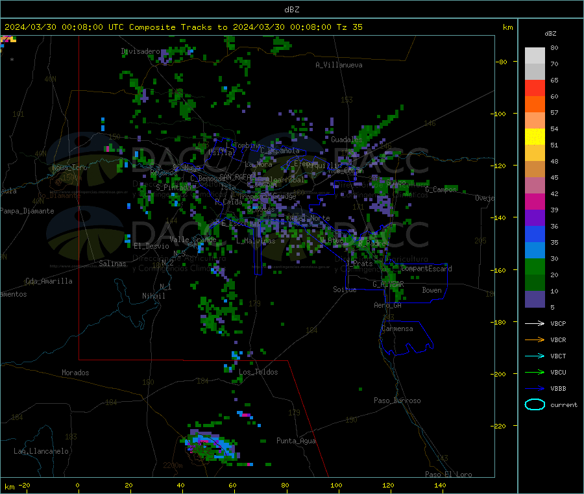Click the green VBCU arrow in legend
This screenshot has height=494, width=584.
[x=535, y=372]
